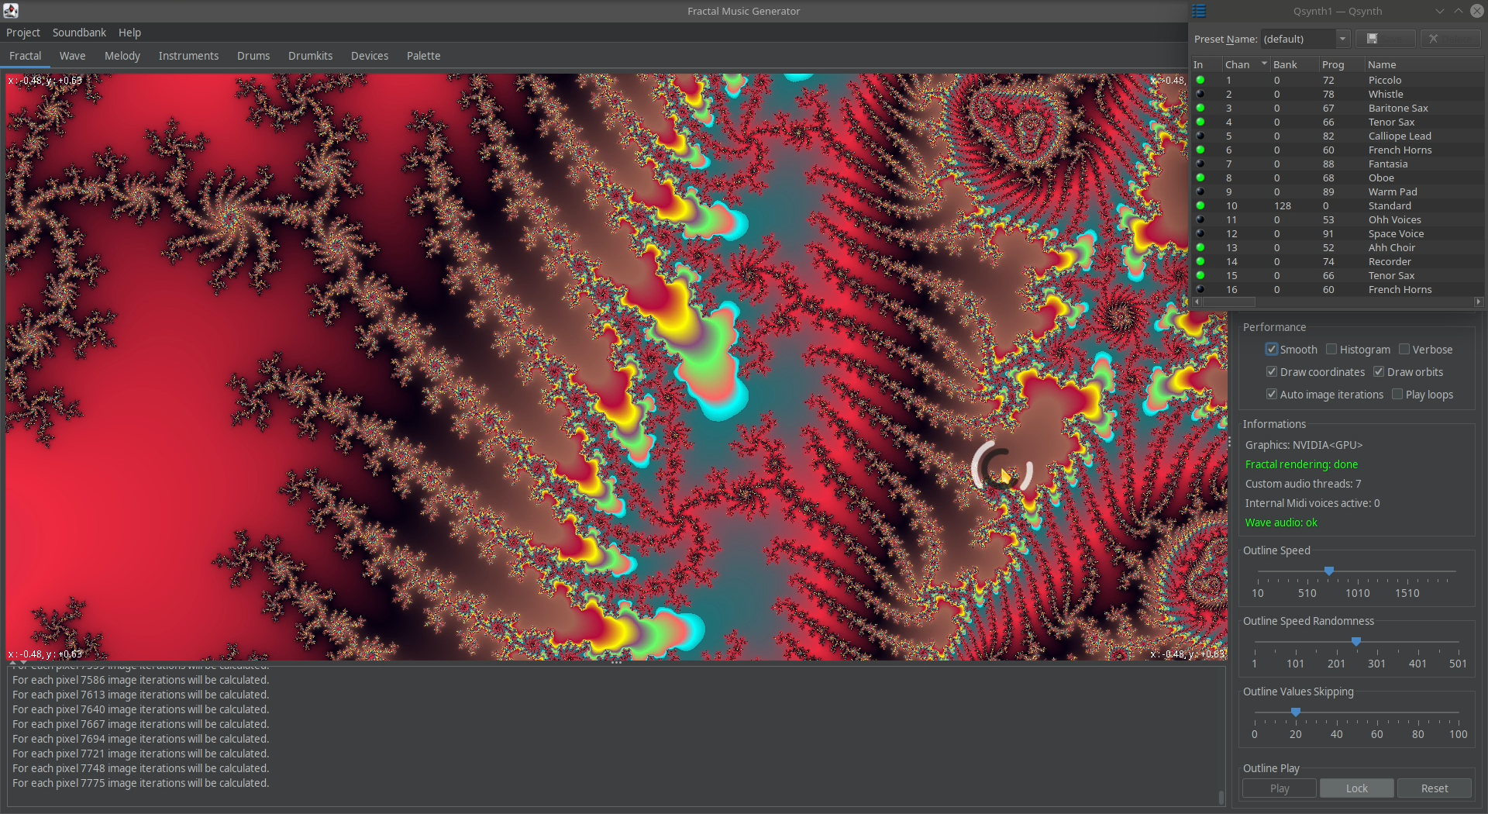Open the Drumkits tab
The height and width of the screenshot is (814, 1488).
point(310,56)
